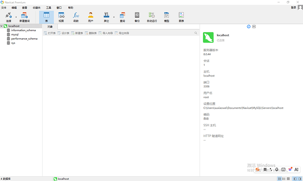Click the user avatar icon beside 登录
Image resolution: width=303 pixels, height=181 pixels.
pyautogui.click(x=300, y=7)
